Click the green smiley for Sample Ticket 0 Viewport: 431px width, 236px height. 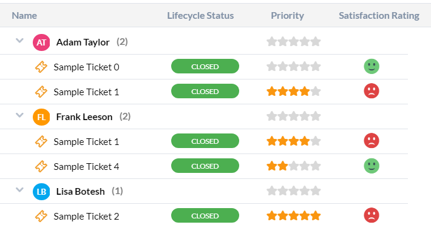(x=372, y=66)
